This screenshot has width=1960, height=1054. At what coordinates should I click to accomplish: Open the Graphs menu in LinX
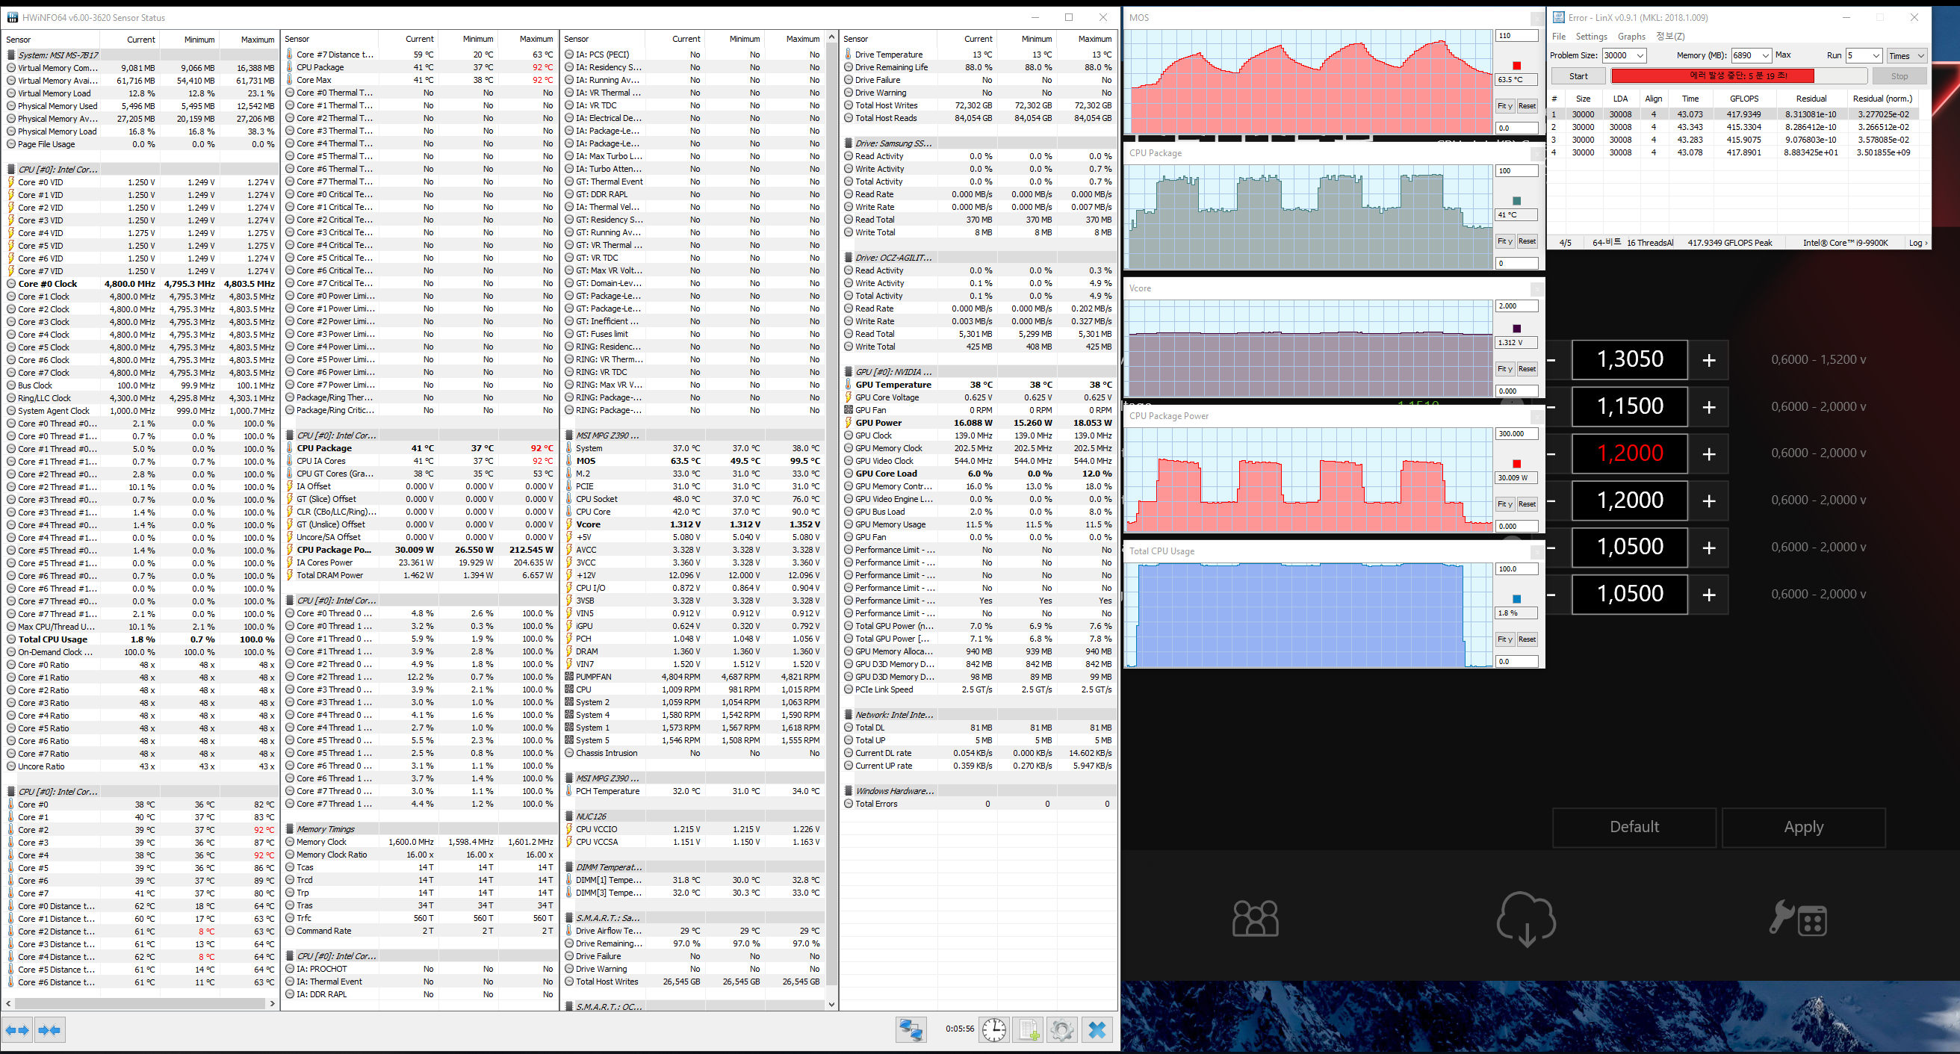(1631, 37)
